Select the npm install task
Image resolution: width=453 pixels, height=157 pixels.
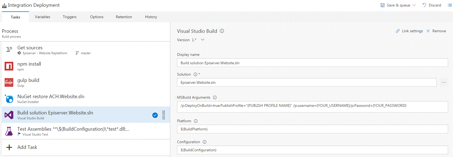click(x=86, y=66)
